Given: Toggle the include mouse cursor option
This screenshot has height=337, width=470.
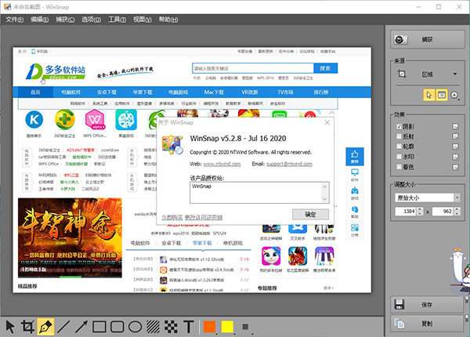Looking at the screenshot, I should [x=429, y=95].
